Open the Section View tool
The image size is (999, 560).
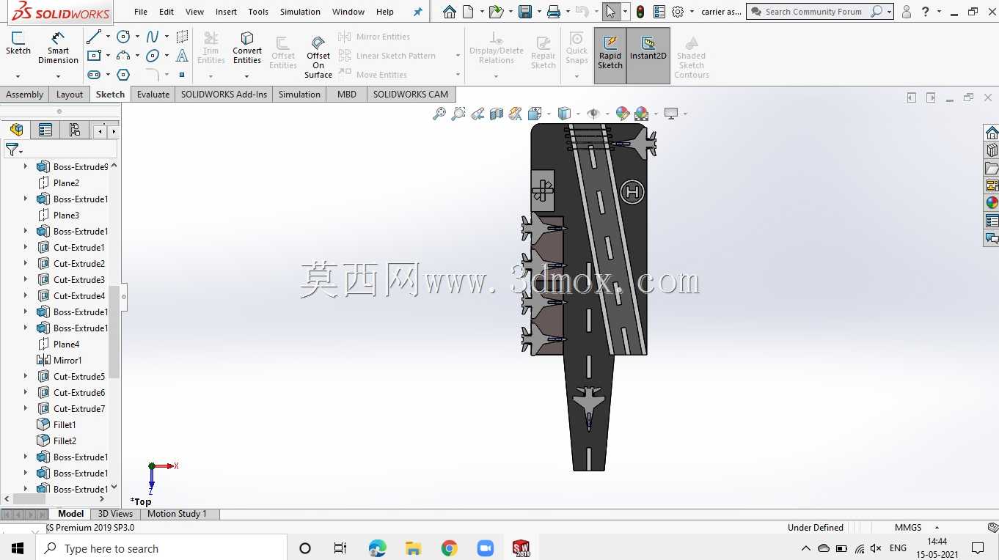(497, 114)
